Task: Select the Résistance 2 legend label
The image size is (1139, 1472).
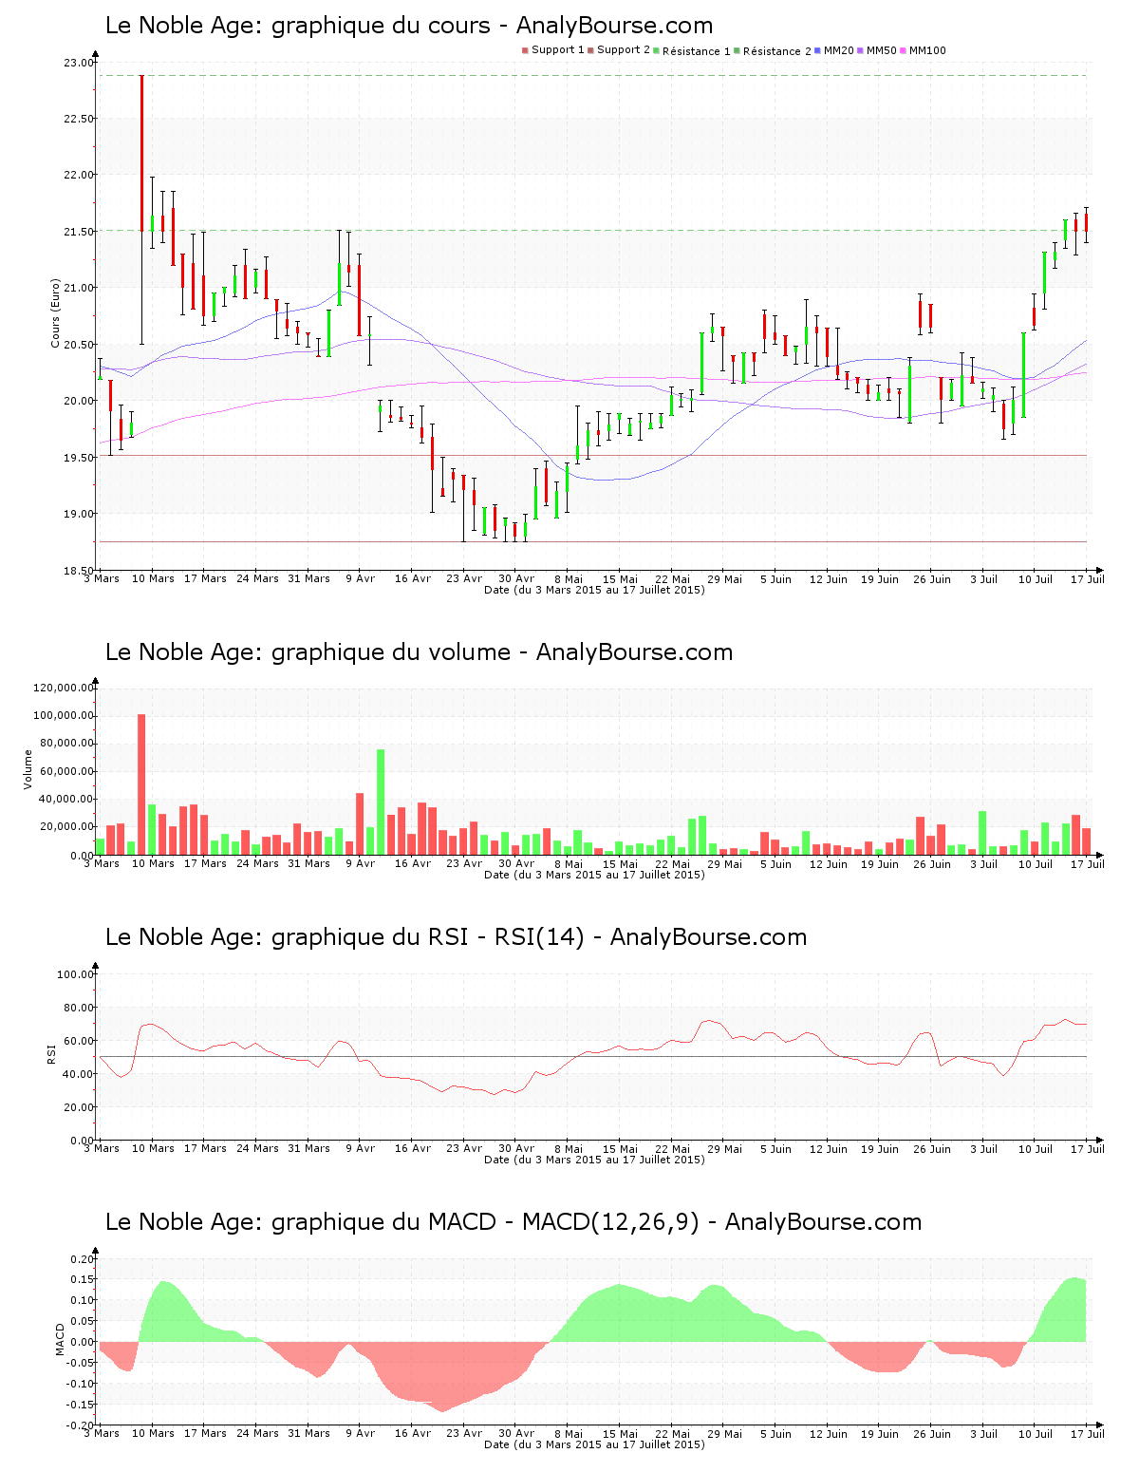Action: [x=777, y=51]
